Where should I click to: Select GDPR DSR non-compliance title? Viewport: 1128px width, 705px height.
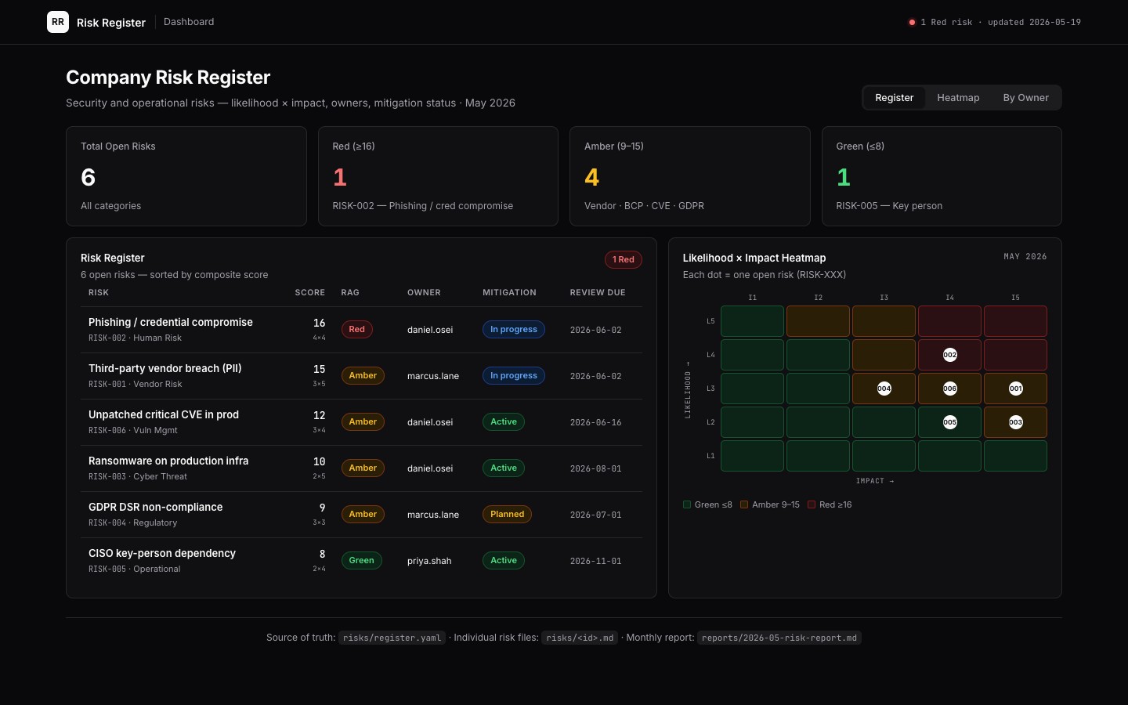coord(156,507)
